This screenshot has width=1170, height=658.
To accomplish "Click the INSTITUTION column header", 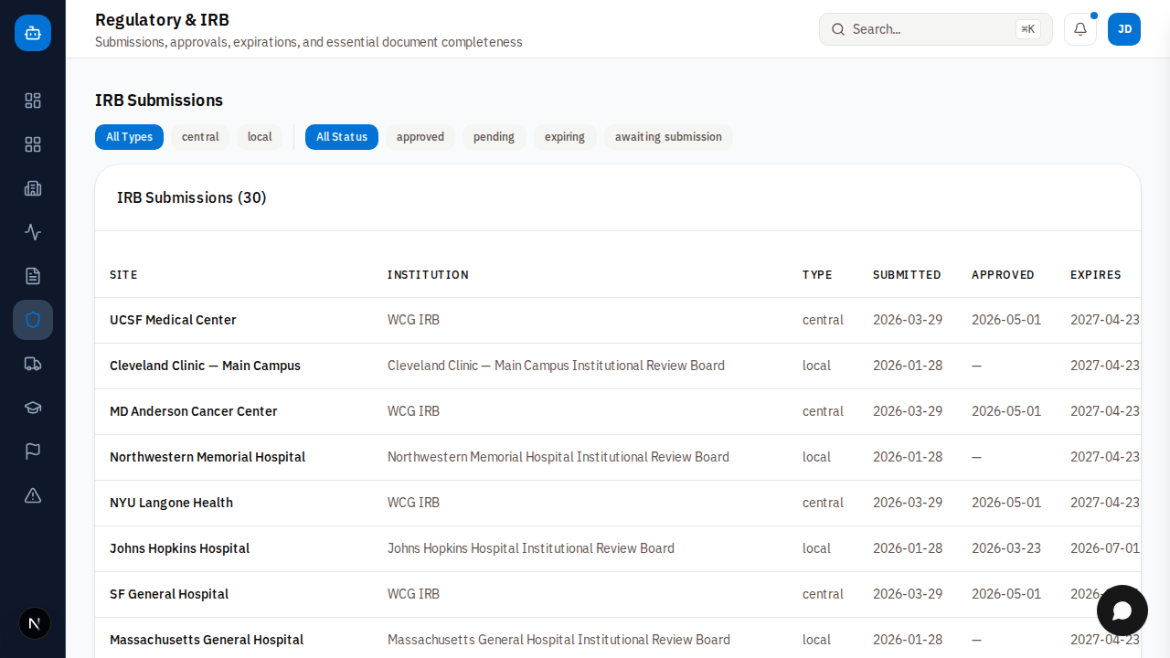I will click(428, 275).
